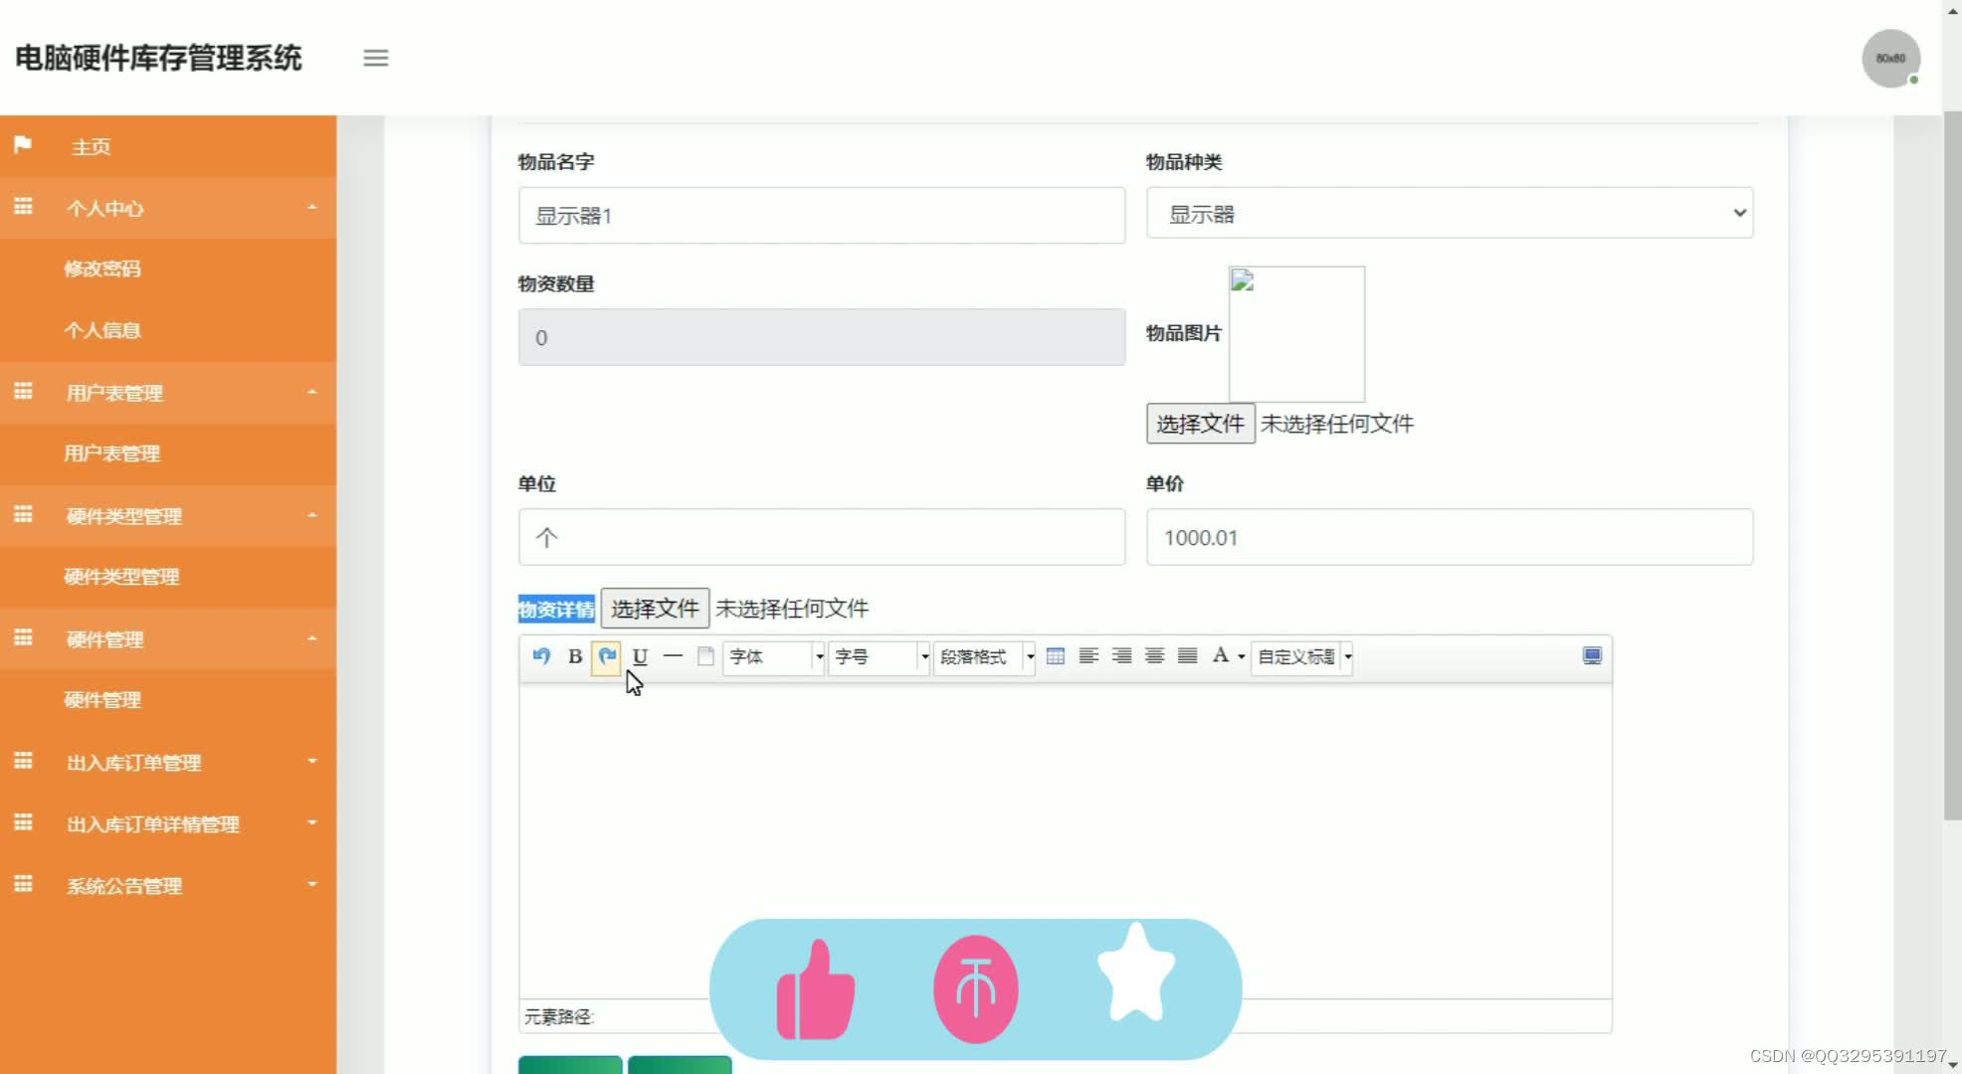1962x1074 pixels.
Task: Click the 物品名字 input field
Action: [822, 215]
